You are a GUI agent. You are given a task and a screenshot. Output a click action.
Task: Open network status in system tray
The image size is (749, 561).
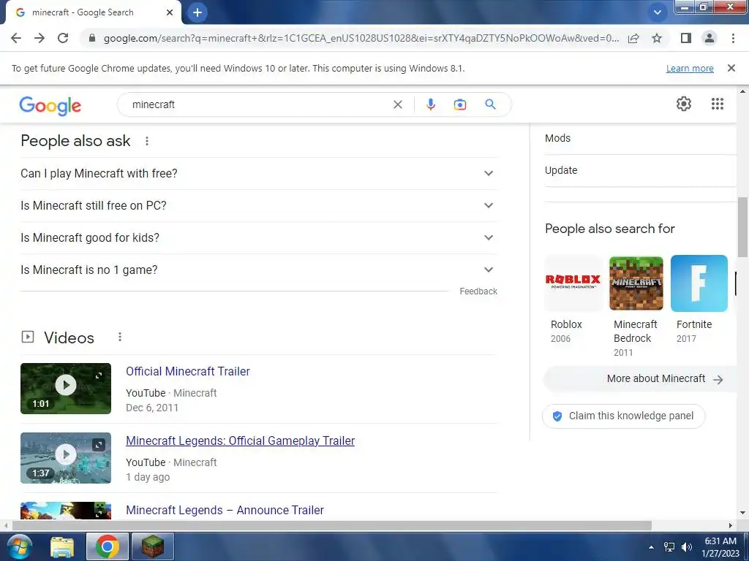[669, 547]
